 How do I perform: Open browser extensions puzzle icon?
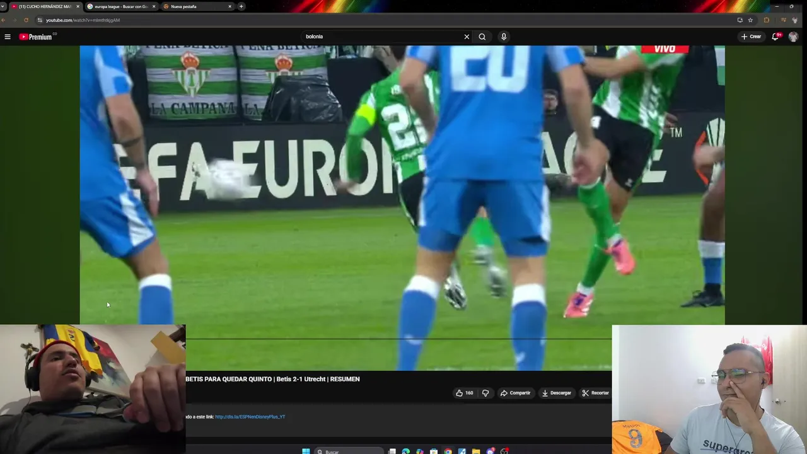767,20
